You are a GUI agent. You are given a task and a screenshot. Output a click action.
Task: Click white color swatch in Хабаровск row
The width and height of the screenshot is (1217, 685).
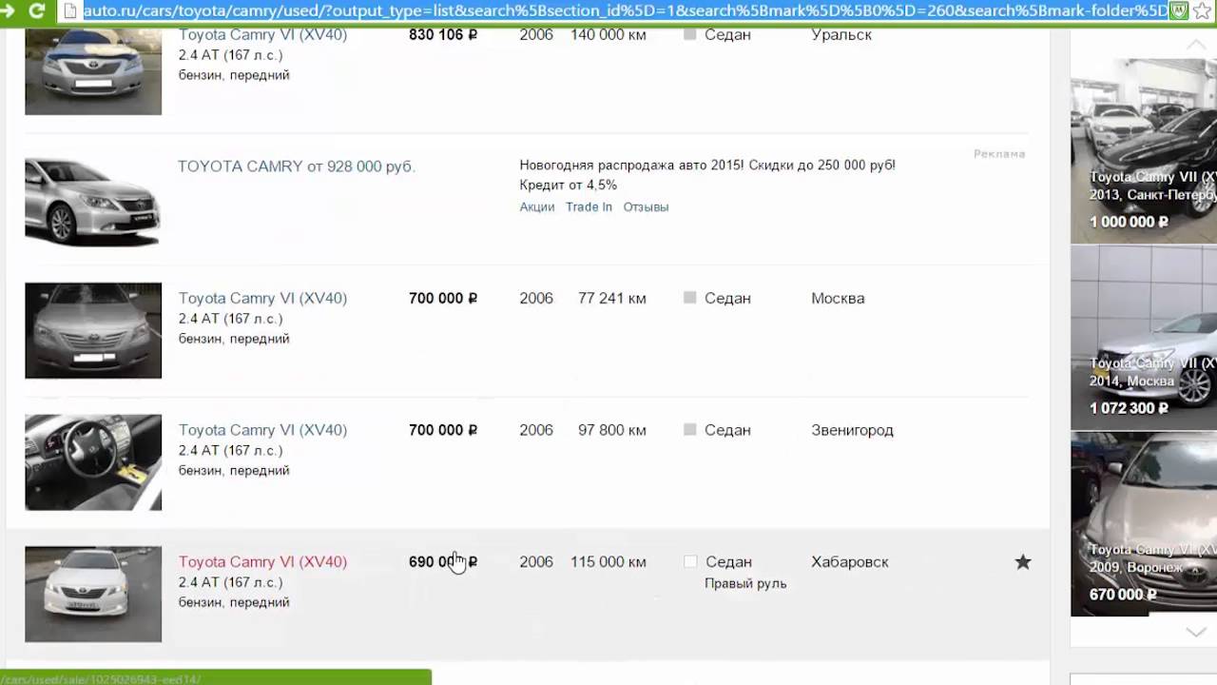pyautogui.click(x=690, y=562)
